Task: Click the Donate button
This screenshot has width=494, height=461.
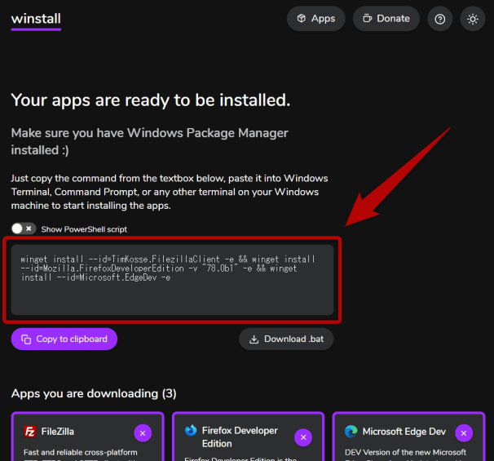Action: pos(386,19)
